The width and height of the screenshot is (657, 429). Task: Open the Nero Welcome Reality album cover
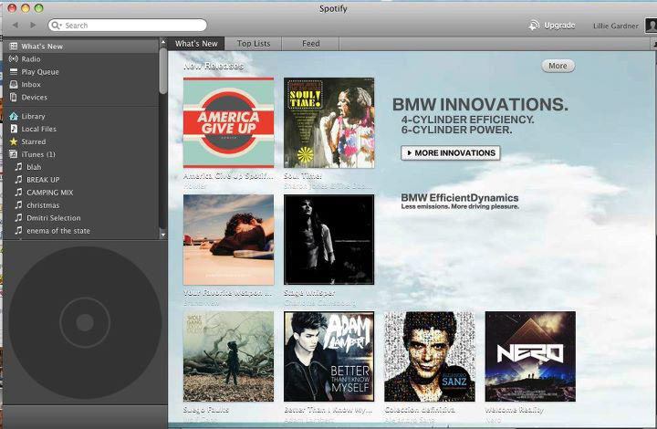[x=530, y=357]
